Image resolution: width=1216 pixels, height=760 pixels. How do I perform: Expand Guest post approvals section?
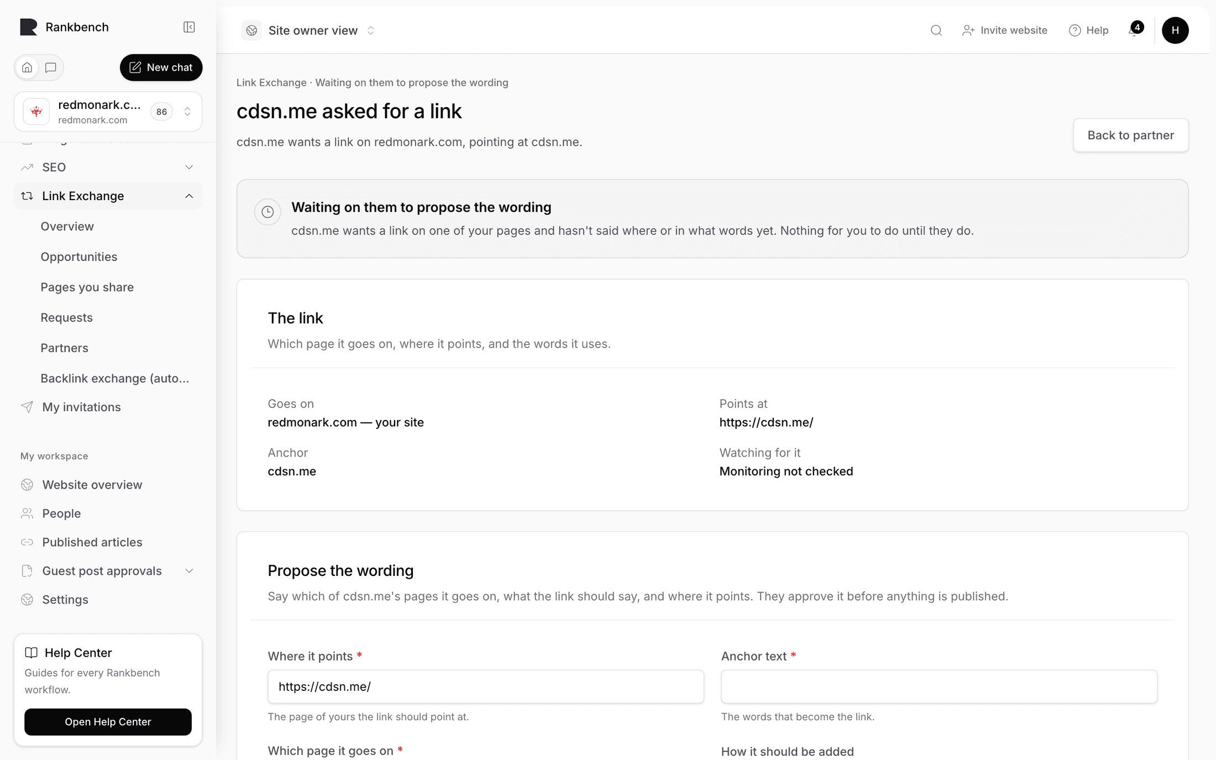pyautogui.click(x=108, y=571)
